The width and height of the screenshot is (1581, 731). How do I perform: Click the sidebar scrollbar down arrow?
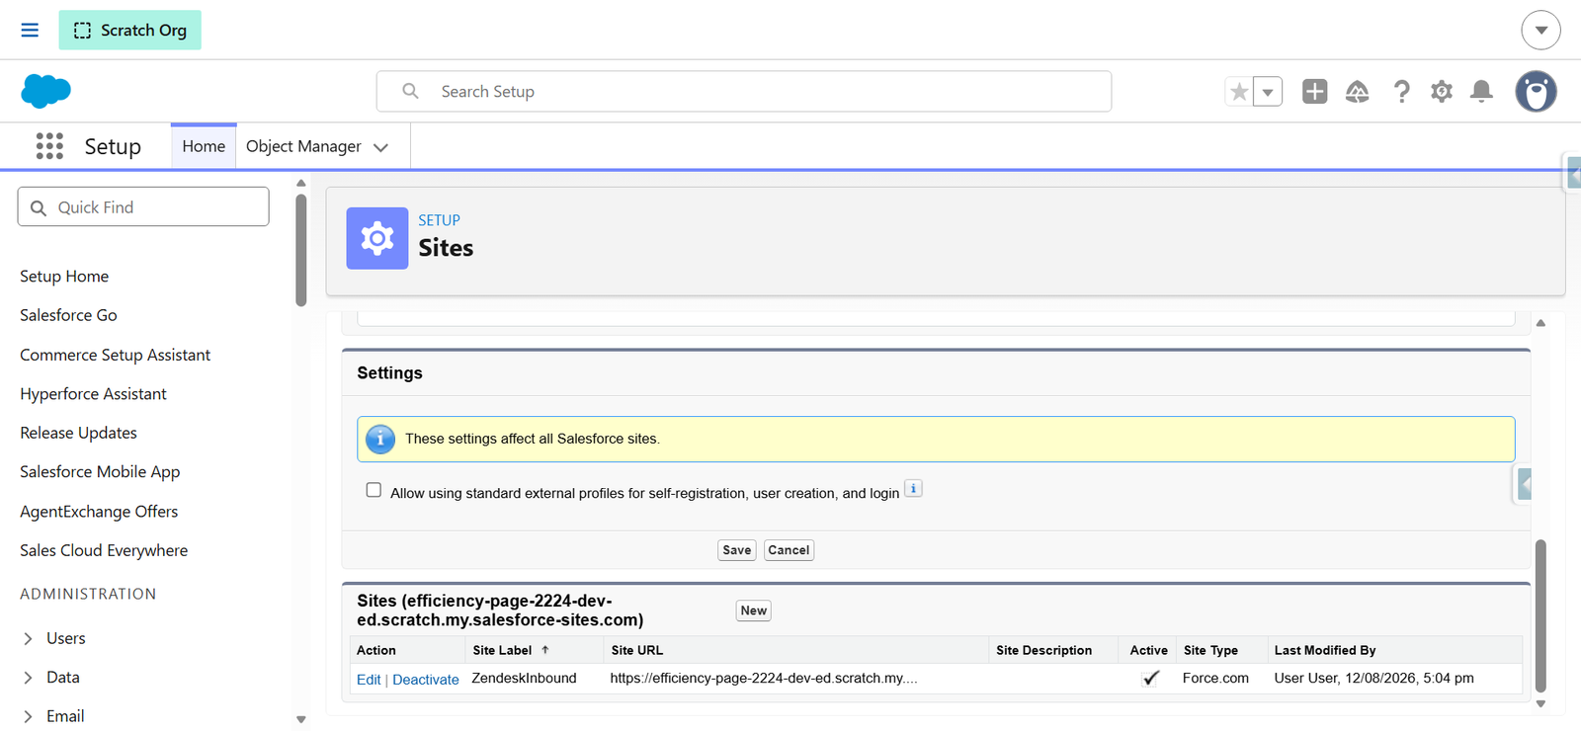pyautogui.click(x=301, y=720)
